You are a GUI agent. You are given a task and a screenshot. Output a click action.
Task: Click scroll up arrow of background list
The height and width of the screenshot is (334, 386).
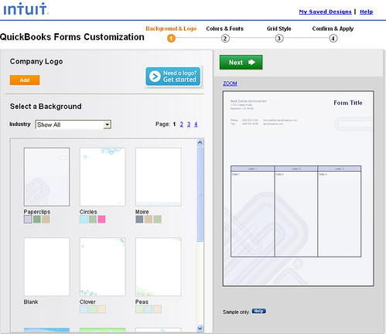click(200, 142)
